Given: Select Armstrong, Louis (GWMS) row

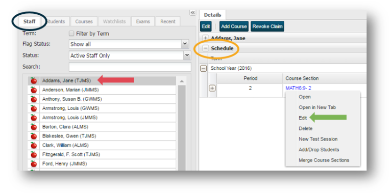Looking at the screenshot, I should coord(108,108).
